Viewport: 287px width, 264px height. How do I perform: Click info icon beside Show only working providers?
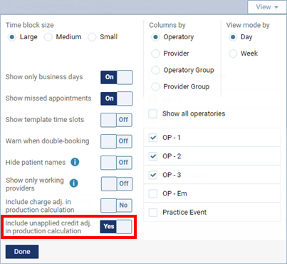[74, 183]
